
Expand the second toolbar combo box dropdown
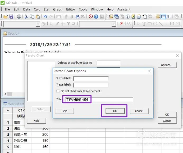pyautogui.click(x=114, y=24)
